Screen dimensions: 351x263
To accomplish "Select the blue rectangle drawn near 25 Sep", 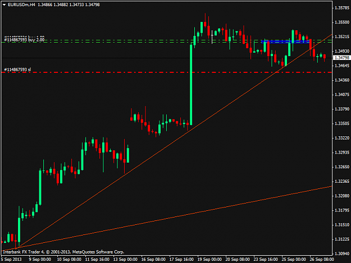I will [x=285, y=41].
